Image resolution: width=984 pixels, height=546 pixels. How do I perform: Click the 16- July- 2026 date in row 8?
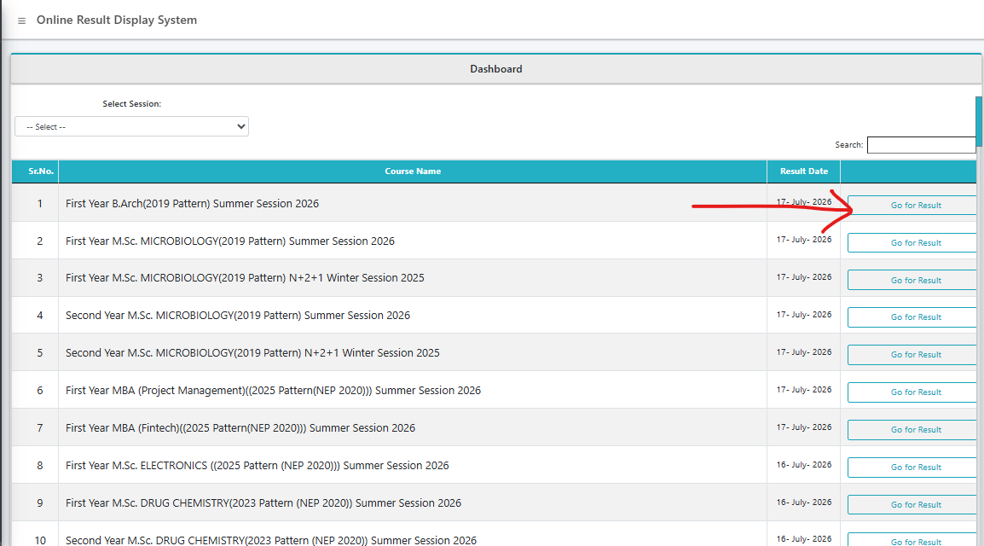point(804,464)
